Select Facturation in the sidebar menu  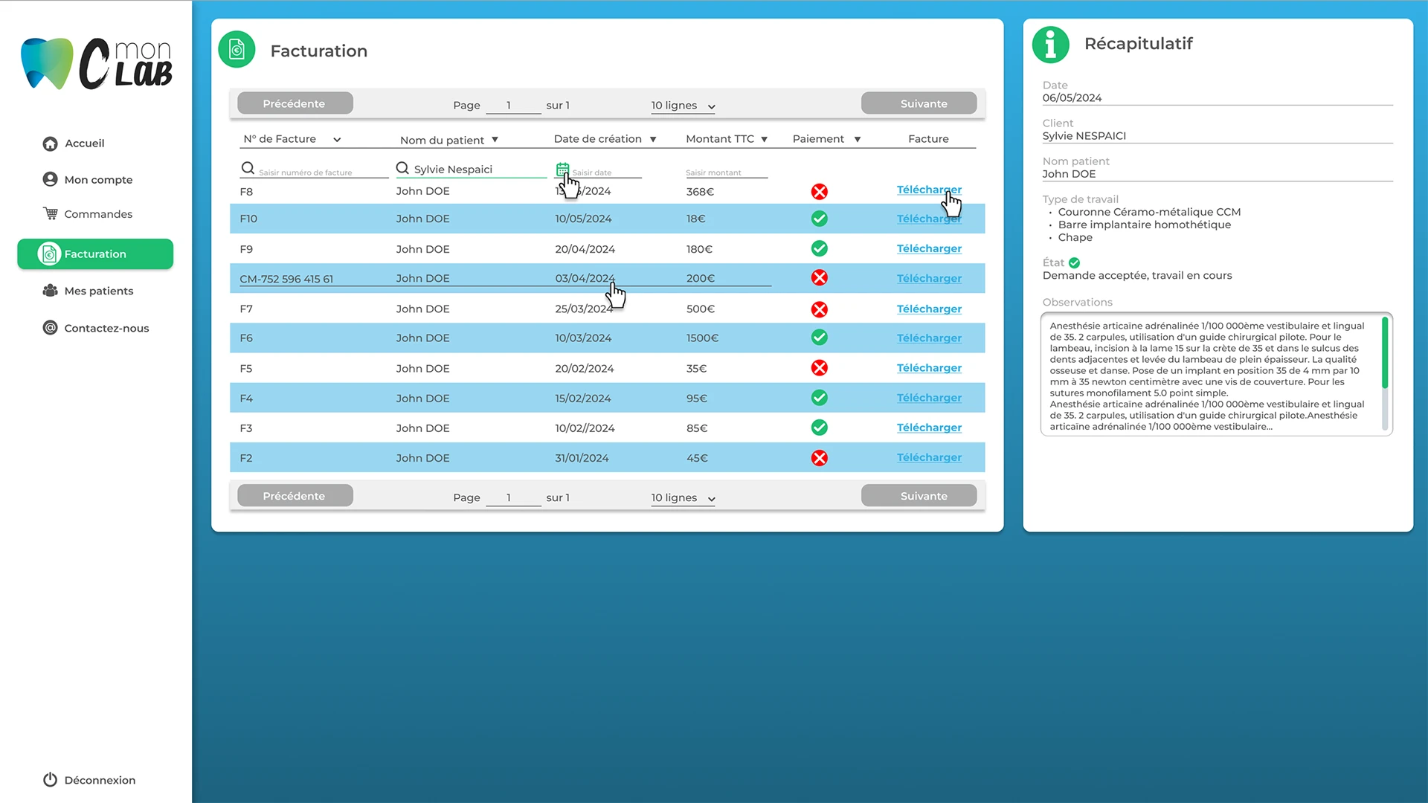95,254
